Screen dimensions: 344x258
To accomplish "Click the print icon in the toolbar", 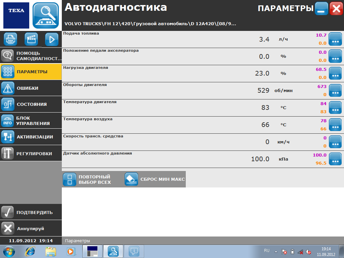I will pos(10,39).
